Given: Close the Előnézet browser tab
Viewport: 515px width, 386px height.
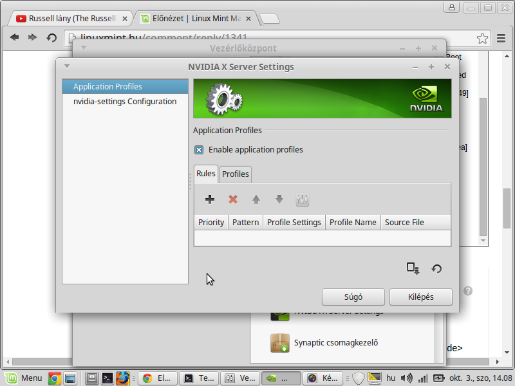Looking at the screenshot, I should coord(248,19).
